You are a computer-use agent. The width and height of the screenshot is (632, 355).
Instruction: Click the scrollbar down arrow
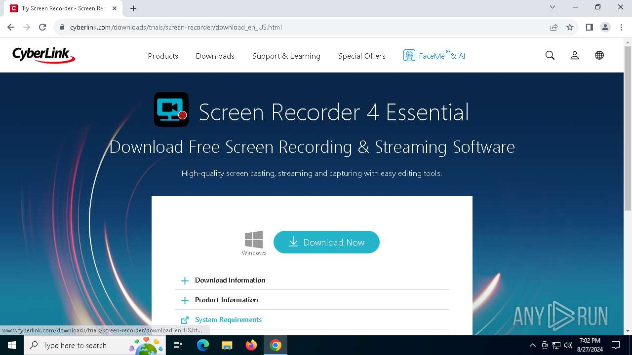pyautogui.click(x=628, y=331)
